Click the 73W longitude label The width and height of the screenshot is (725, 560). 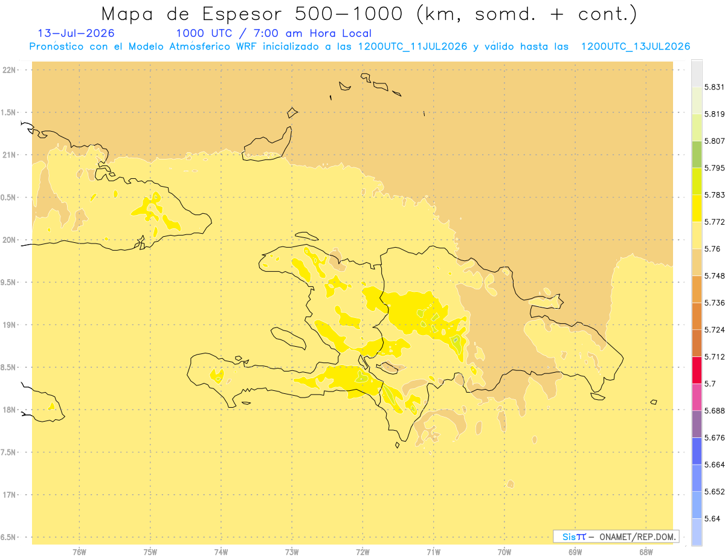292,552
